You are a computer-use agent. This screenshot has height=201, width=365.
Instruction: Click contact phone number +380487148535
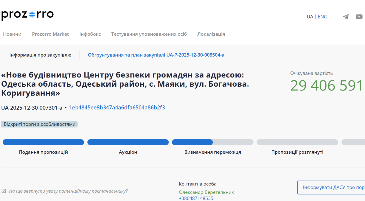(x=196, y=198)
